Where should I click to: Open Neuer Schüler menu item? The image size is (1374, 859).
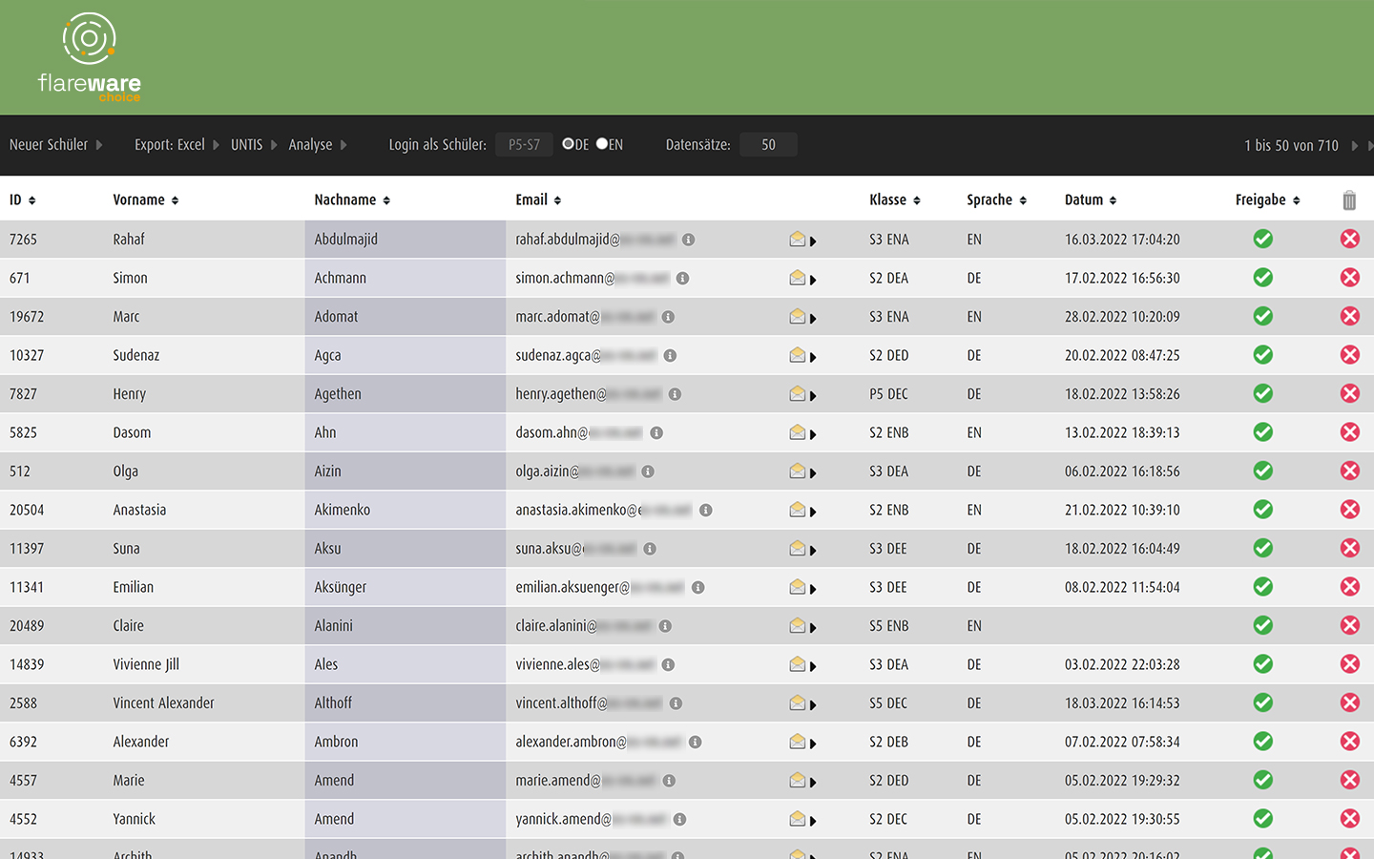click(x=55, y=145)
